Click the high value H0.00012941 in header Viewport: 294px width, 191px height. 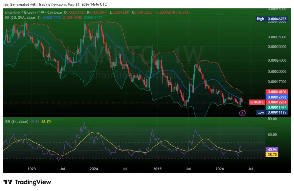(x=97, y=13)
